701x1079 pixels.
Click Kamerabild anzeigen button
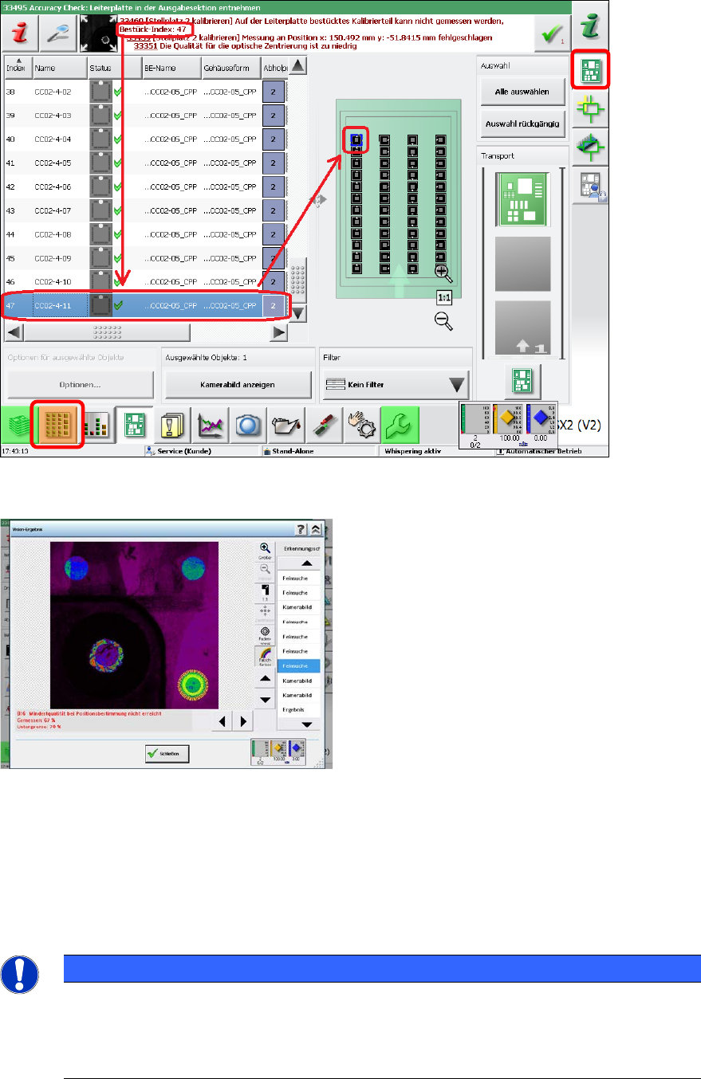[x=238, y=384]
